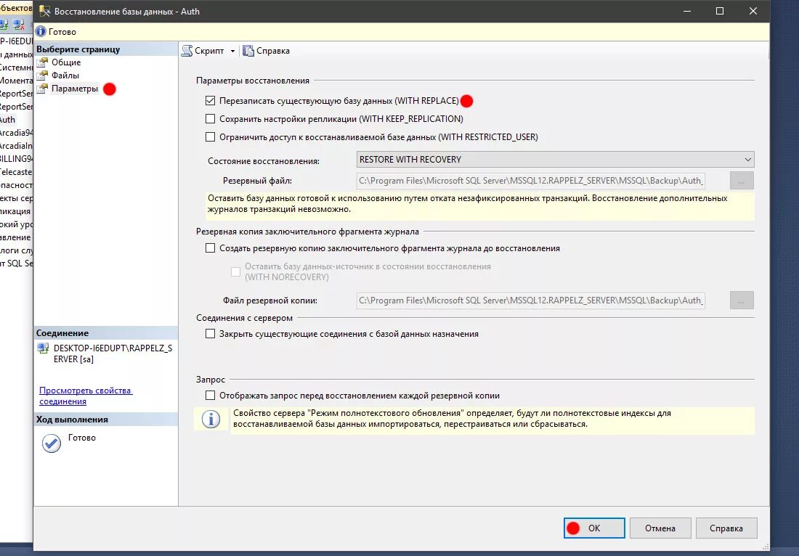Click the Файлы page icon

tap(42, 75)
